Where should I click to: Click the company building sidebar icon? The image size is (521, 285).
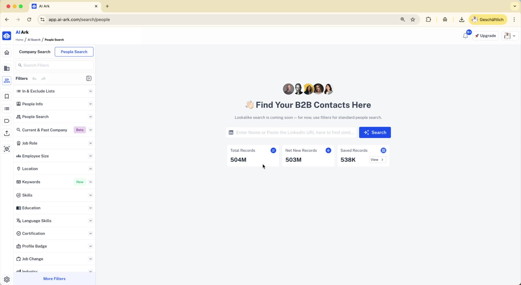coord(7,69)
